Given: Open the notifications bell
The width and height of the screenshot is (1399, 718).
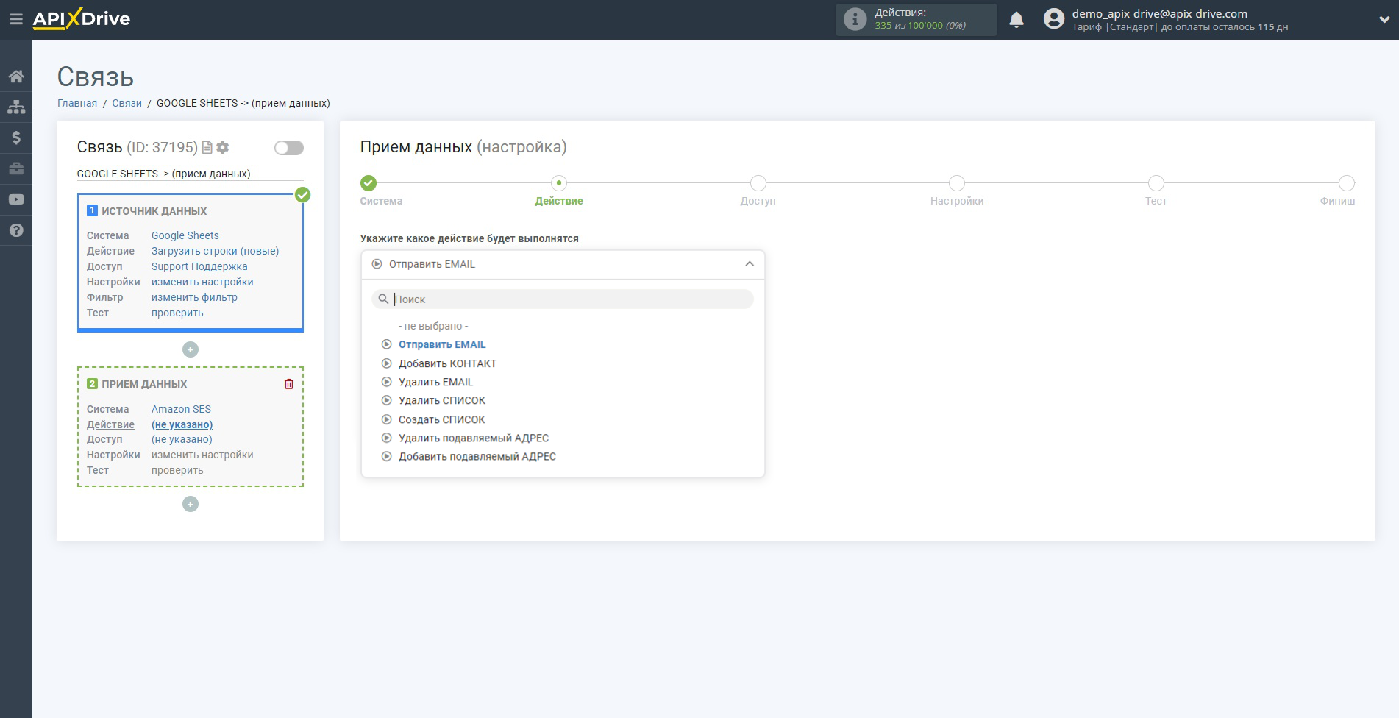Looking at the screenshot, I should [x=1017, y=20].
